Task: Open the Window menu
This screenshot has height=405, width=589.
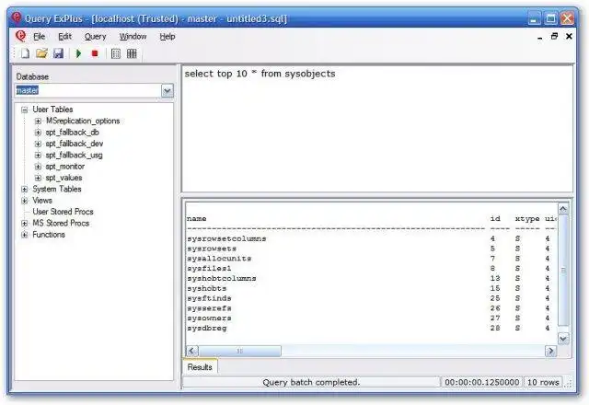Action: coord(133,37)
